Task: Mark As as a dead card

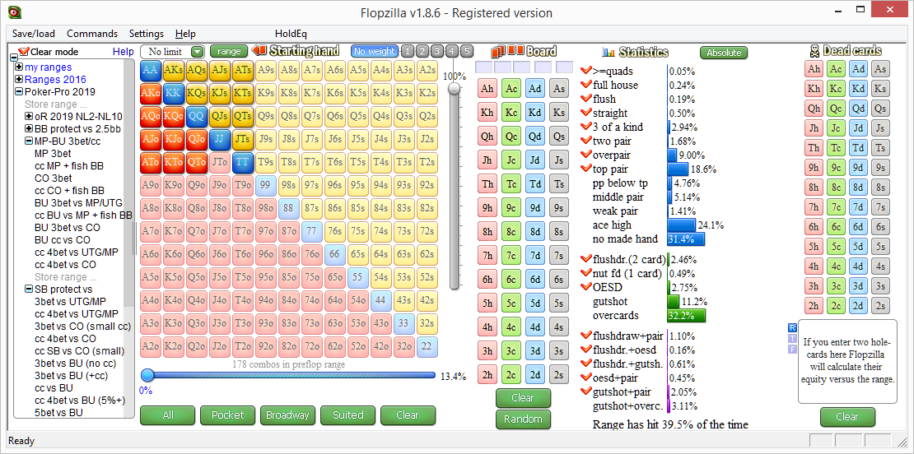Action: click(x=881, y=69)
